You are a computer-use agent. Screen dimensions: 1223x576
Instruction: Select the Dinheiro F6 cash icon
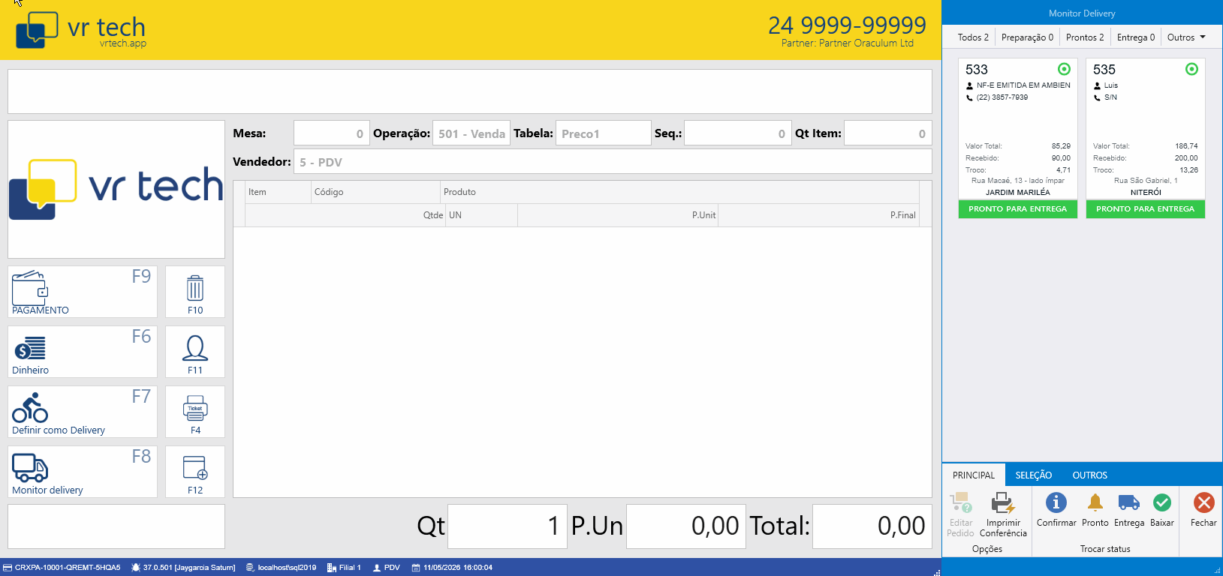click(30, 348)
